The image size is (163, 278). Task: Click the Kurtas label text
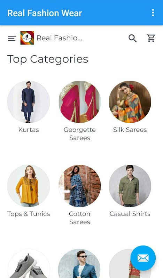point(29,130)
